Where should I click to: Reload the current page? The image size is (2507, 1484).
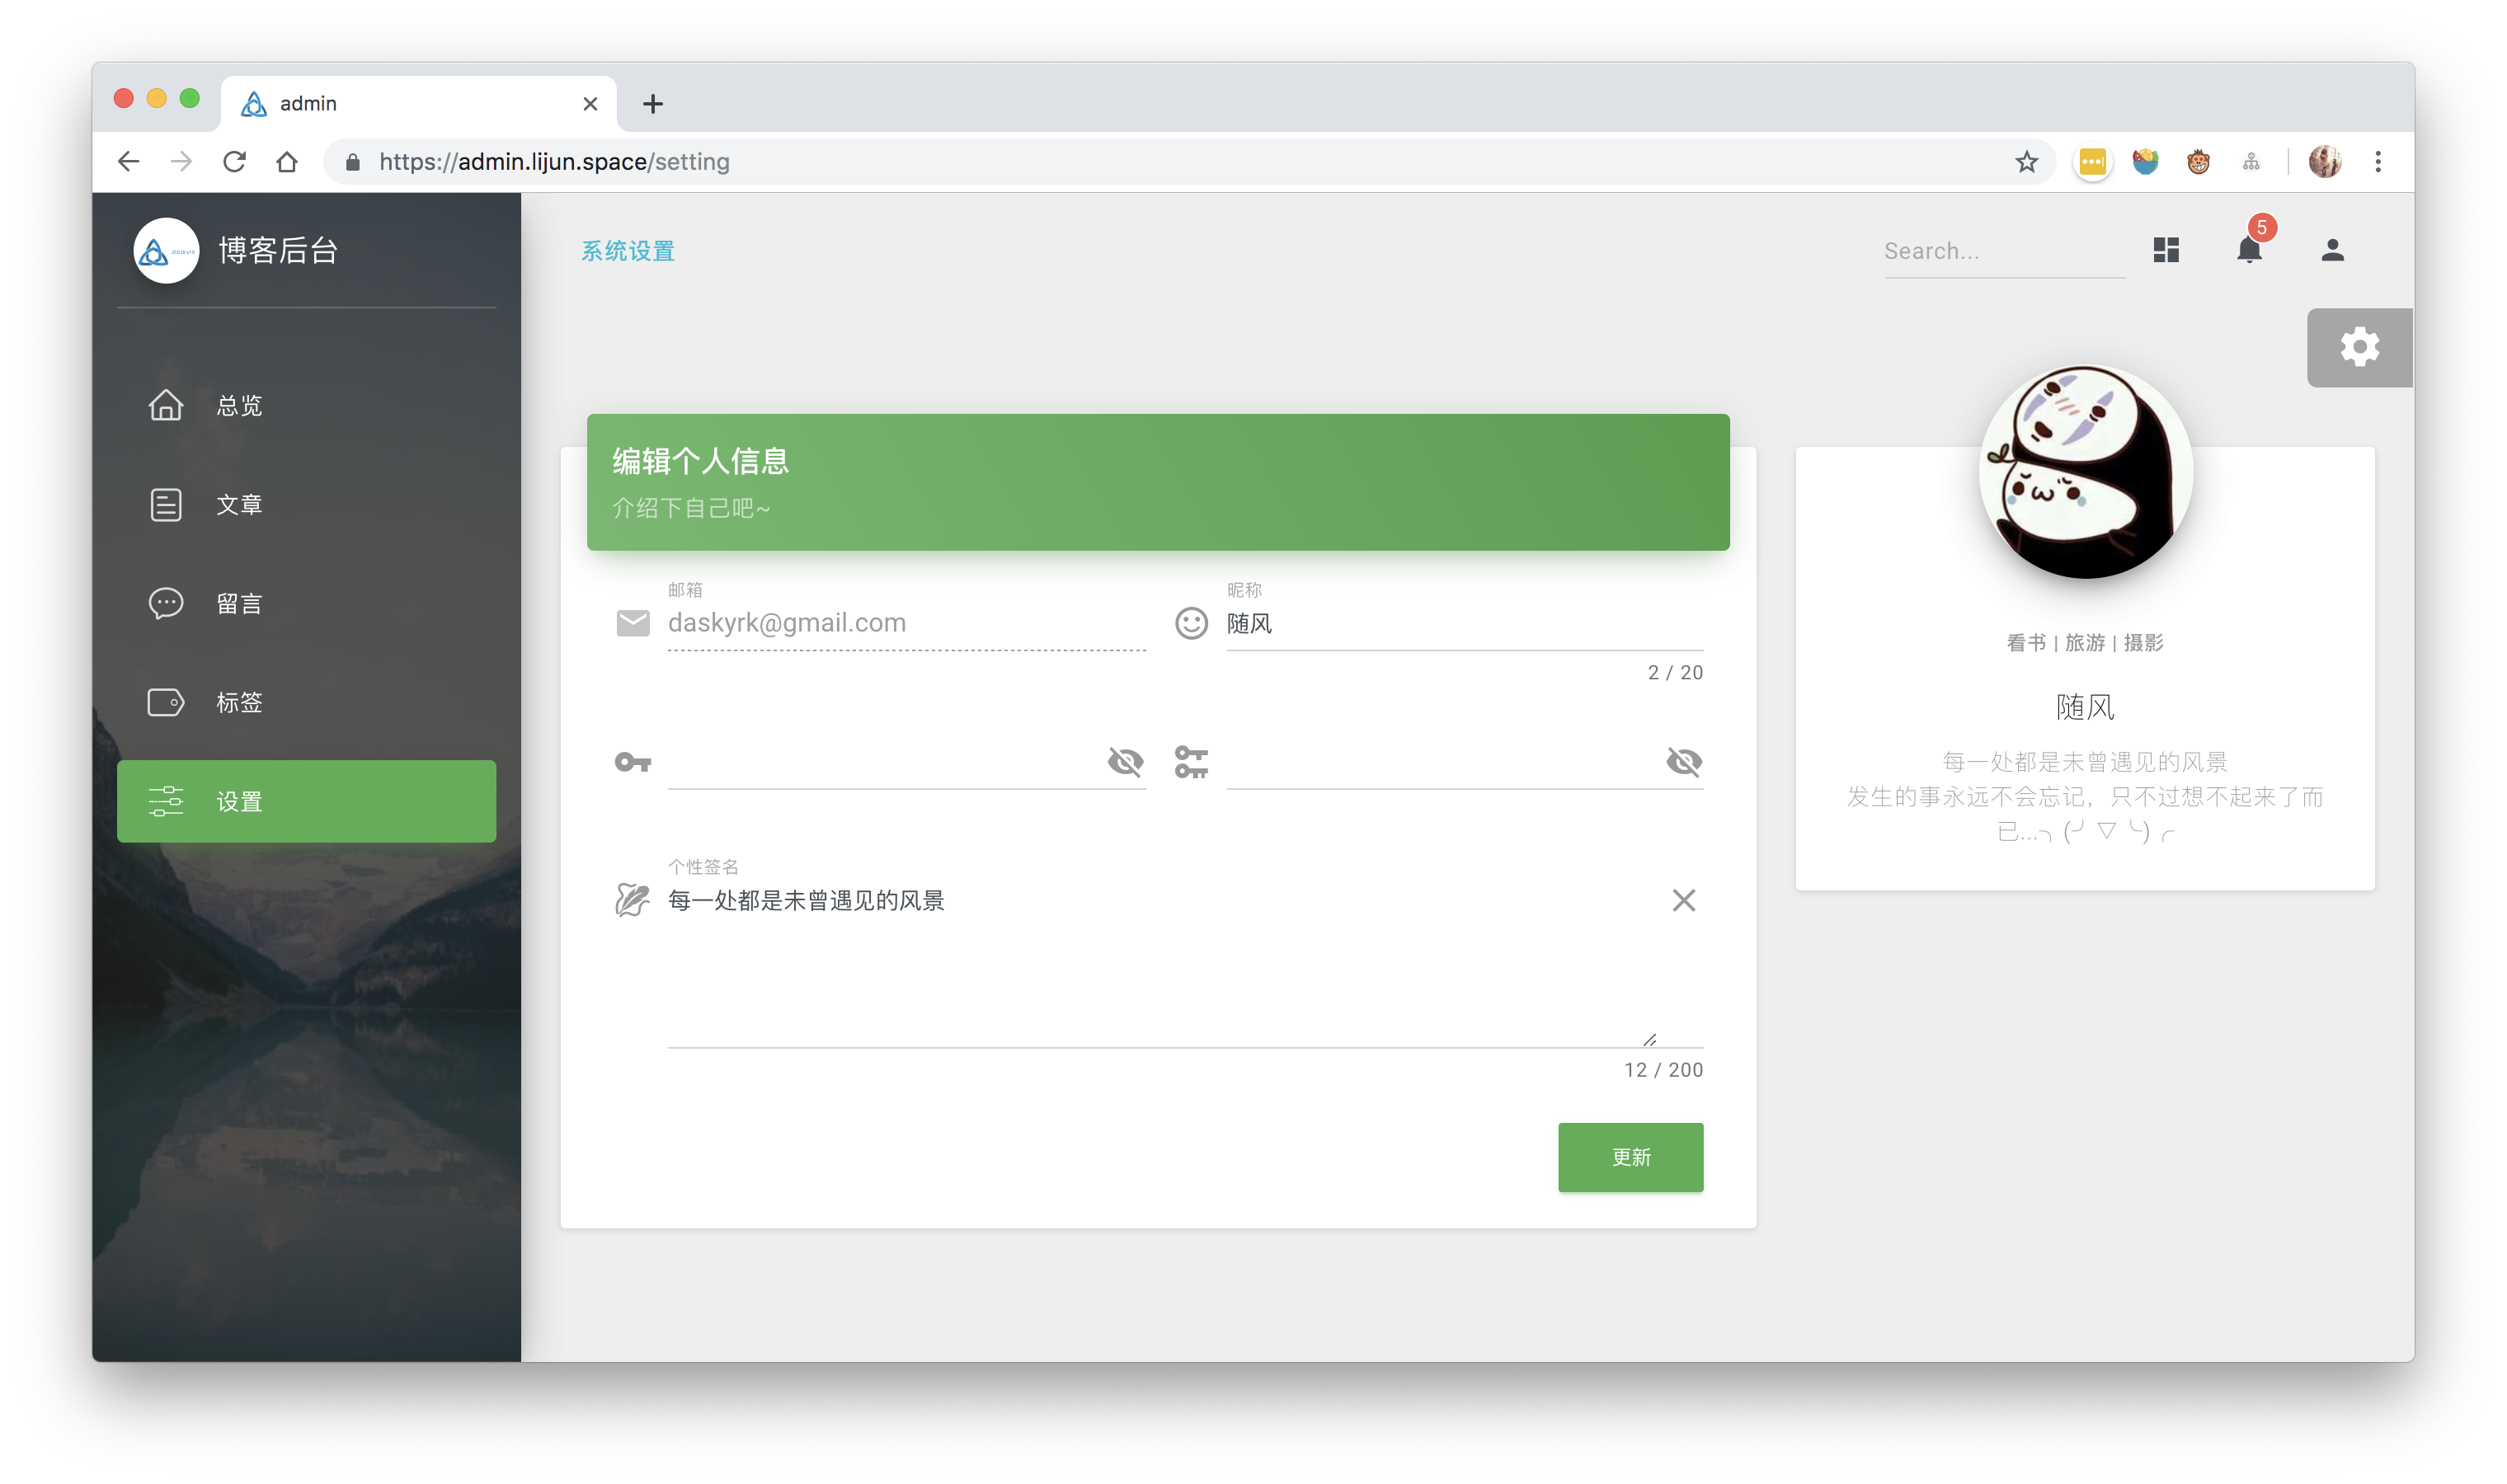tap(234, 161)
